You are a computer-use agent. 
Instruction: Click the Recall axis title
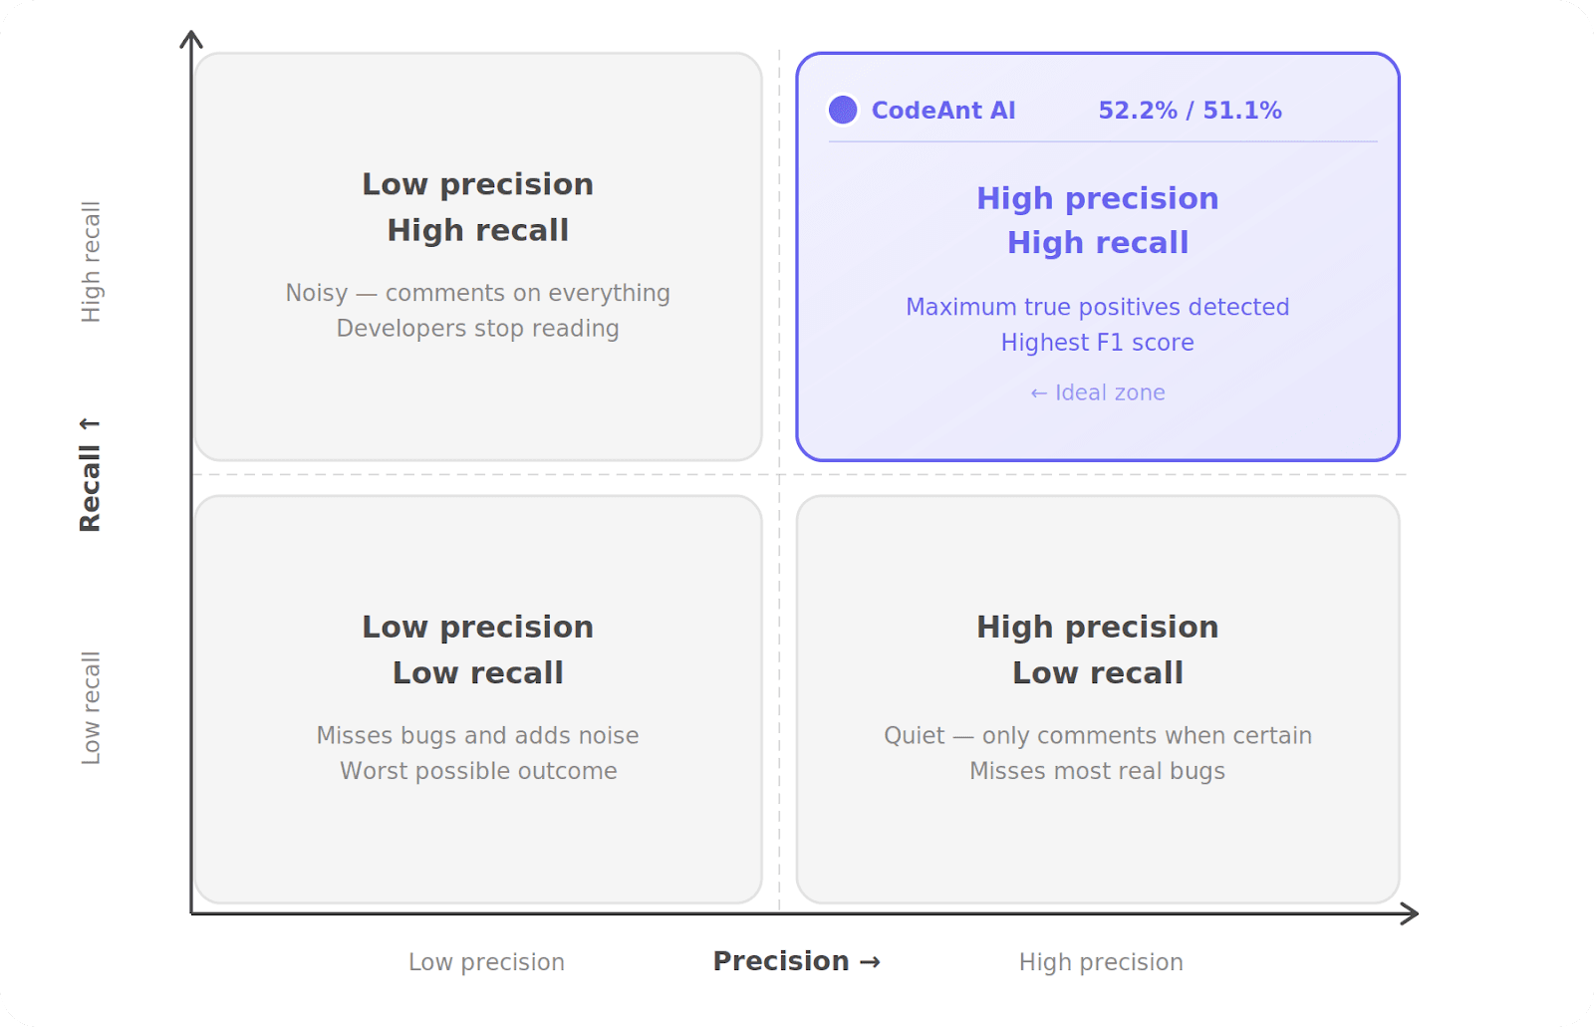point(90,475)
